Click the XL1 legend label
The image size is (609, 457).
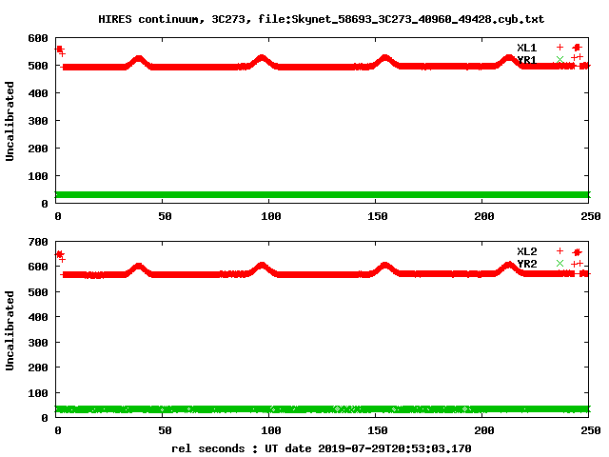[x=526, y=48]
